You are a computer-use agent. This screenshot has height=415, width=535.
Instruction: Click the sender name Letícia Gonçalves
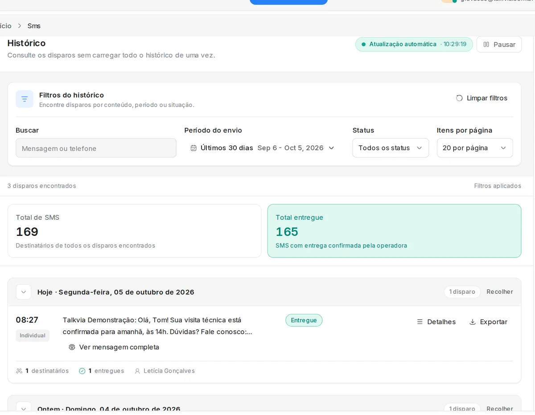pyautogui.click(x=169, y=371)
